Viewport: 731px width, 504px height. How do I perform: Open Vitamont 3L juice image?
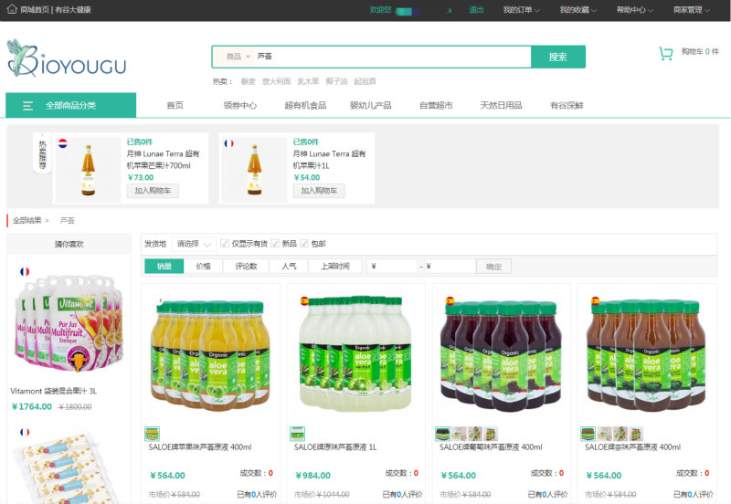click(69, 323)
